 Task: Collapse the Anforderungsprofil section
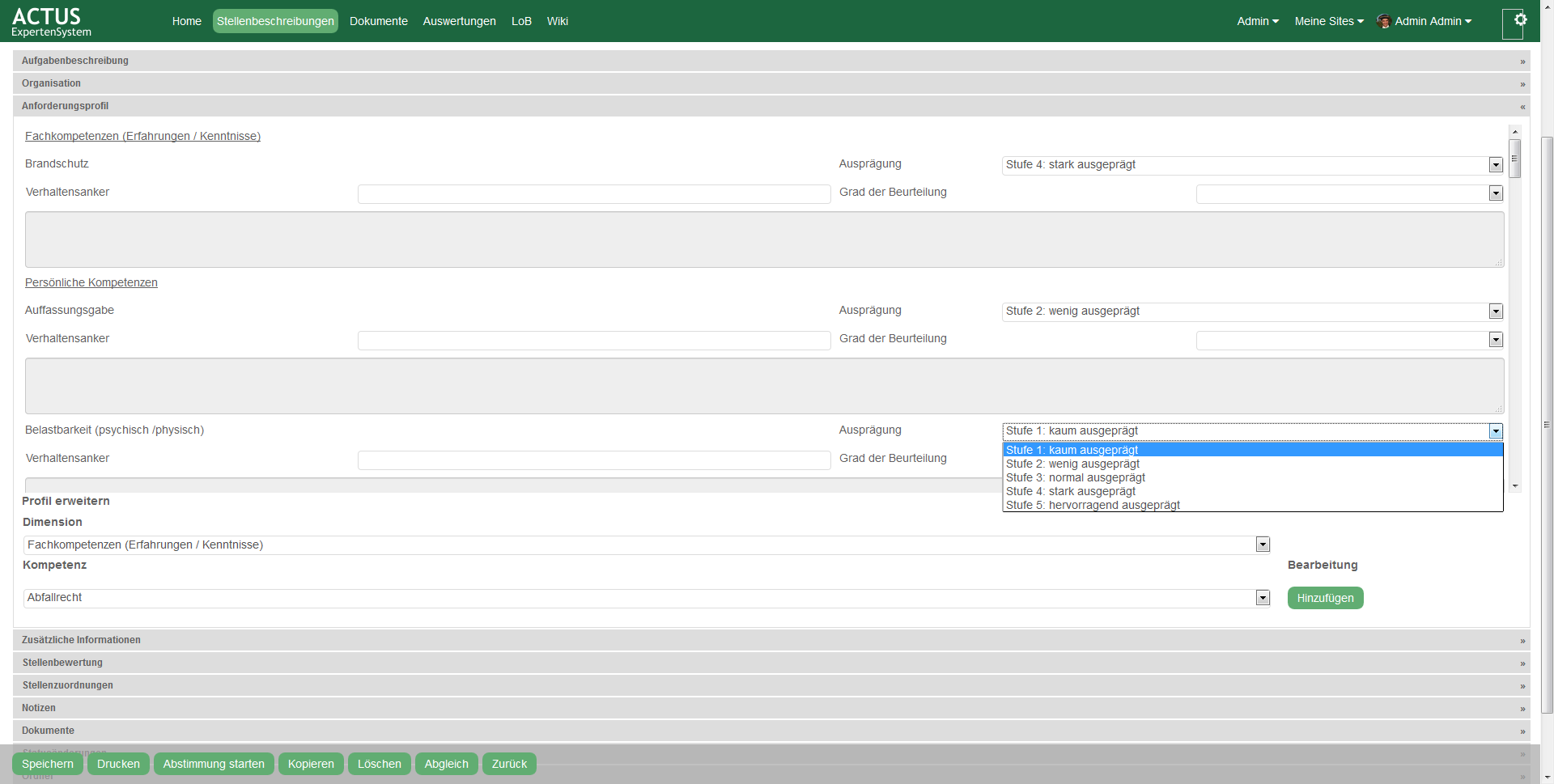click(x=1522, y=107)
